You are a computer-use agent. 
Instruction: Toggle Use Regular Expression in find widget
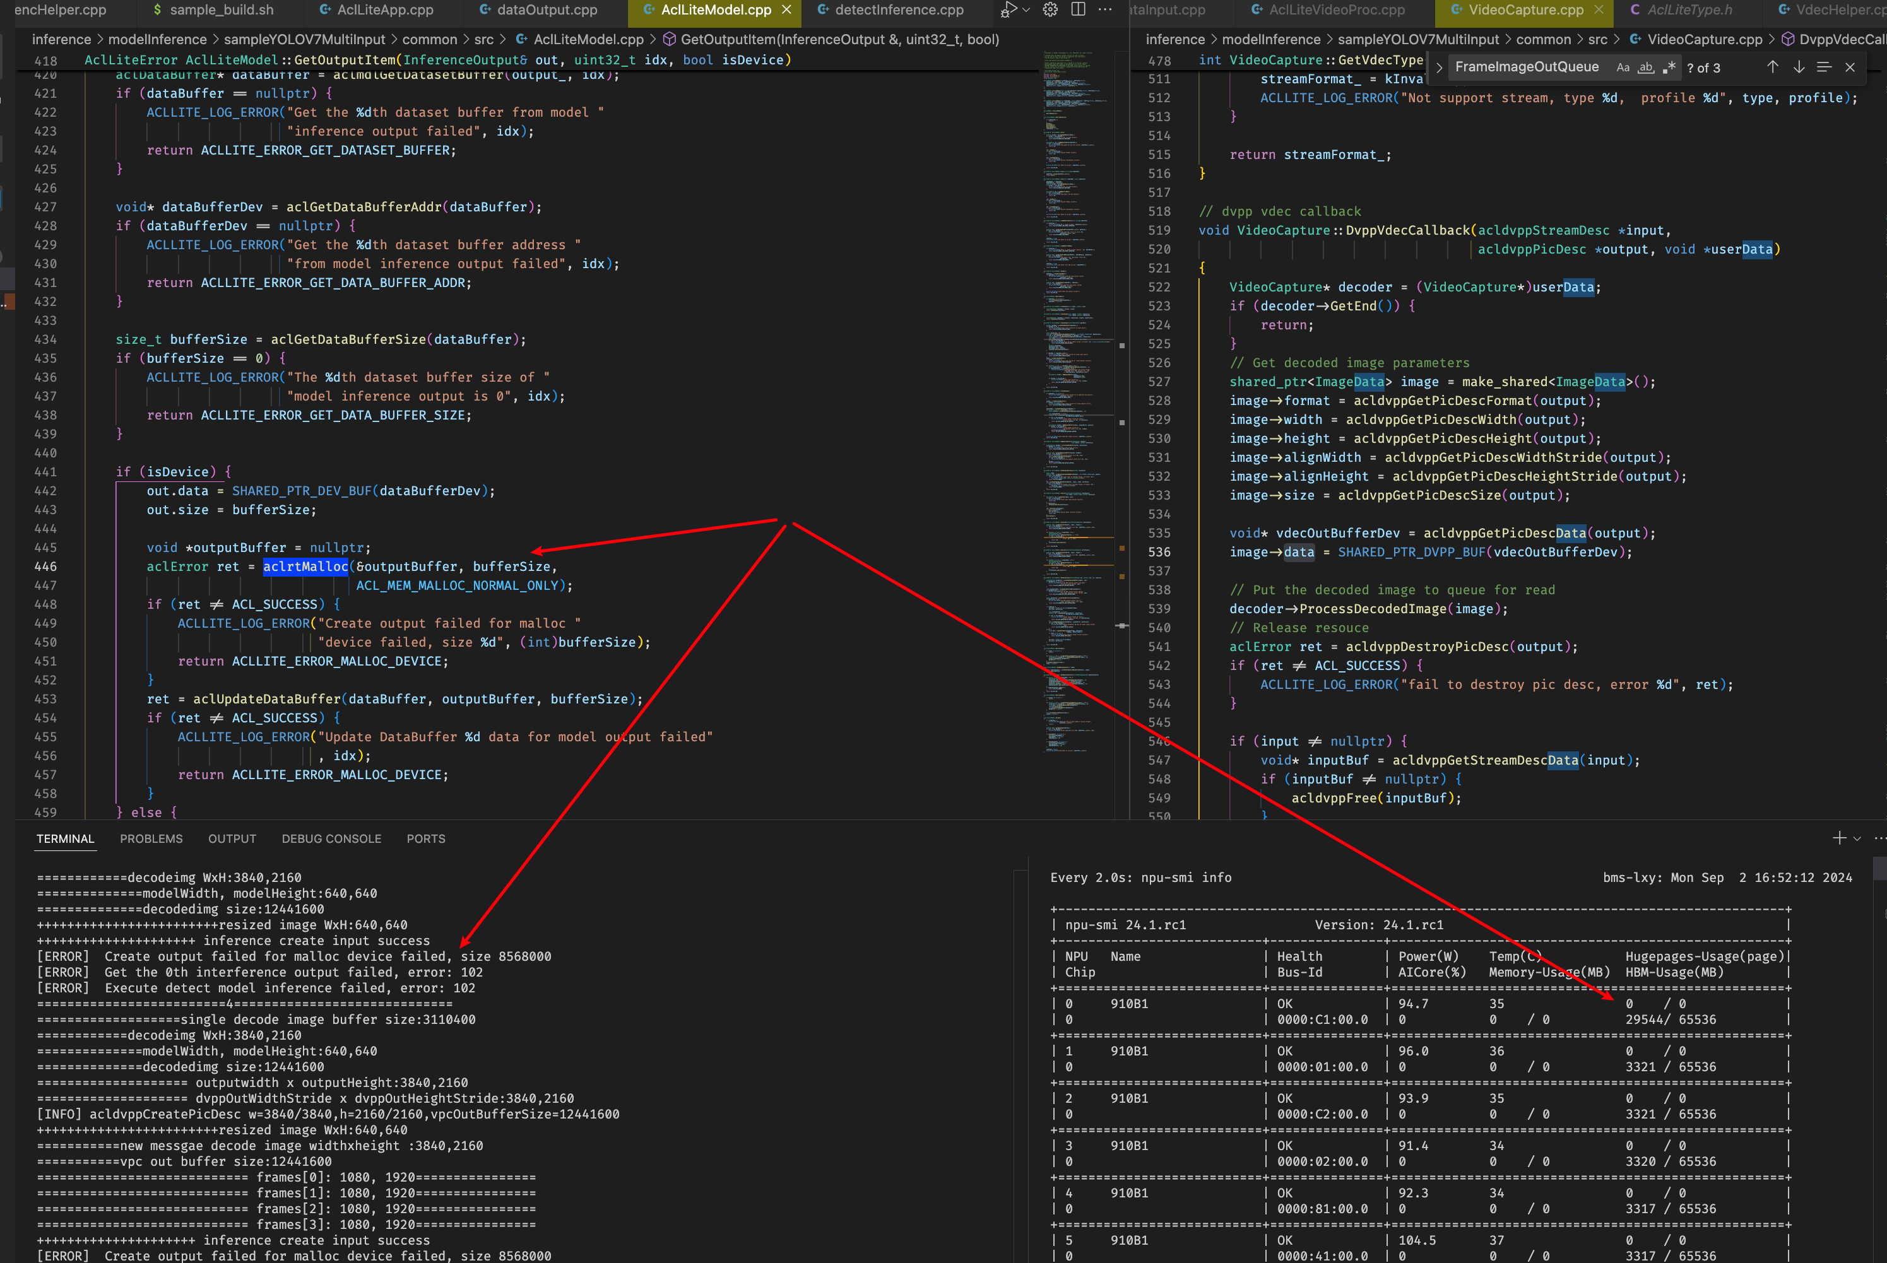tap(1669, 68)
